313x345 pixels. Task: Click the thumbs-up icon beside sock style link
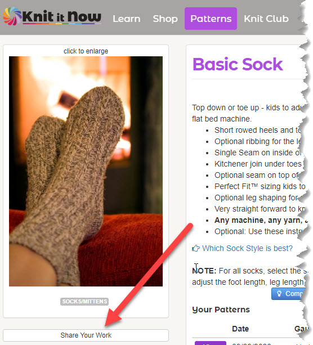click(x=196, y=248)
